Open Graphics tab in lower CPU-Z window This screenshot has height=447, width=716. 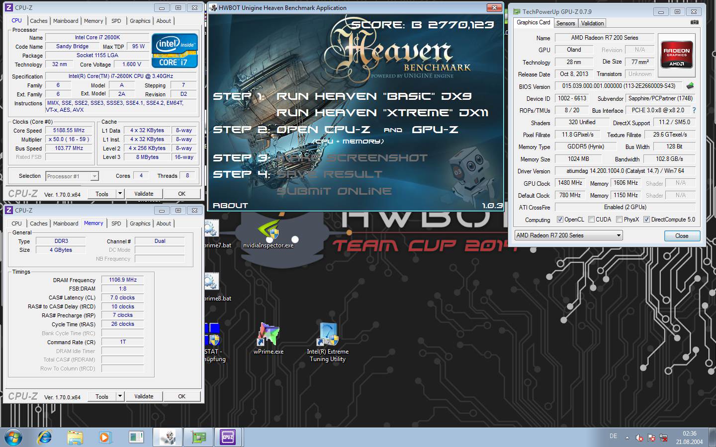click(x=140, y=223)
